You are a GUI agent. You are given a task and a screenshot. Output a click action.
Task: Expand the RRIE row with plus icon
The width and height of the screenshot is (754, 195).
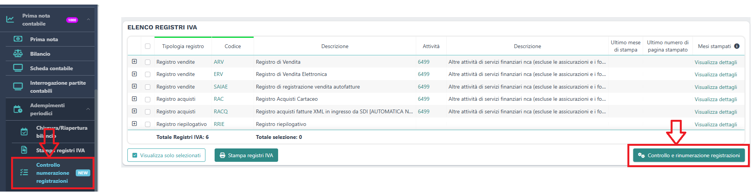(x=134, y=124)
